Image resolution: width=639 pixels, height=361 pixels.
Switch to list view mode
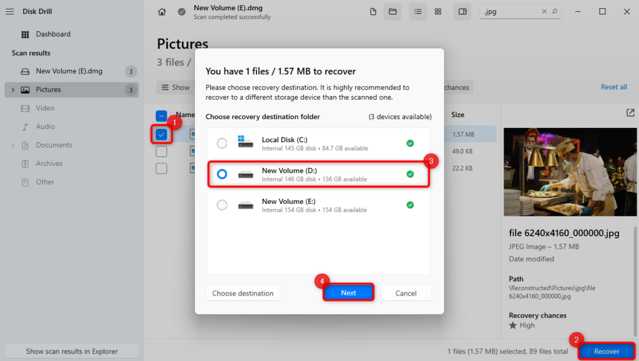418,11
